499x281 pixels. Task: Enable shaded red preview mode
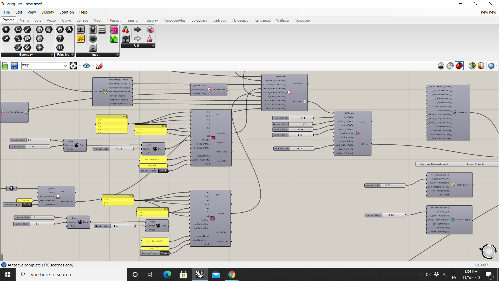(459, 66)
